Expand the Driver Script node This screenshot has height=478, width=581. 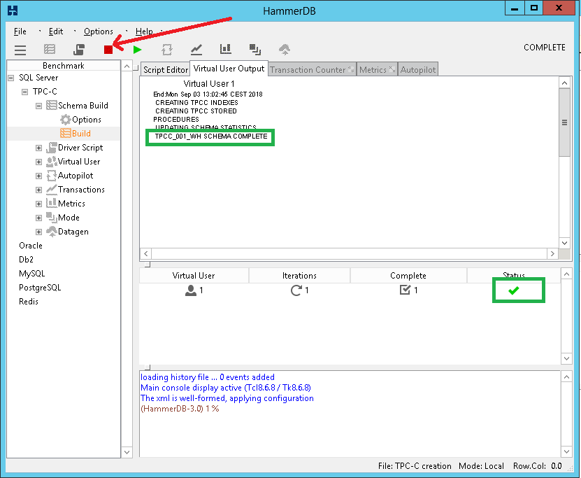point(39,148)
